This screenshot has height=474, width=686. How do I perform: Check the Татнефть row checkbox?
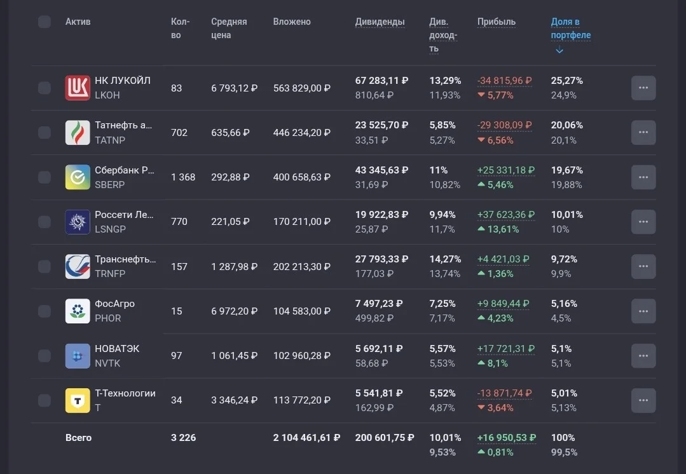coord(45,133)
